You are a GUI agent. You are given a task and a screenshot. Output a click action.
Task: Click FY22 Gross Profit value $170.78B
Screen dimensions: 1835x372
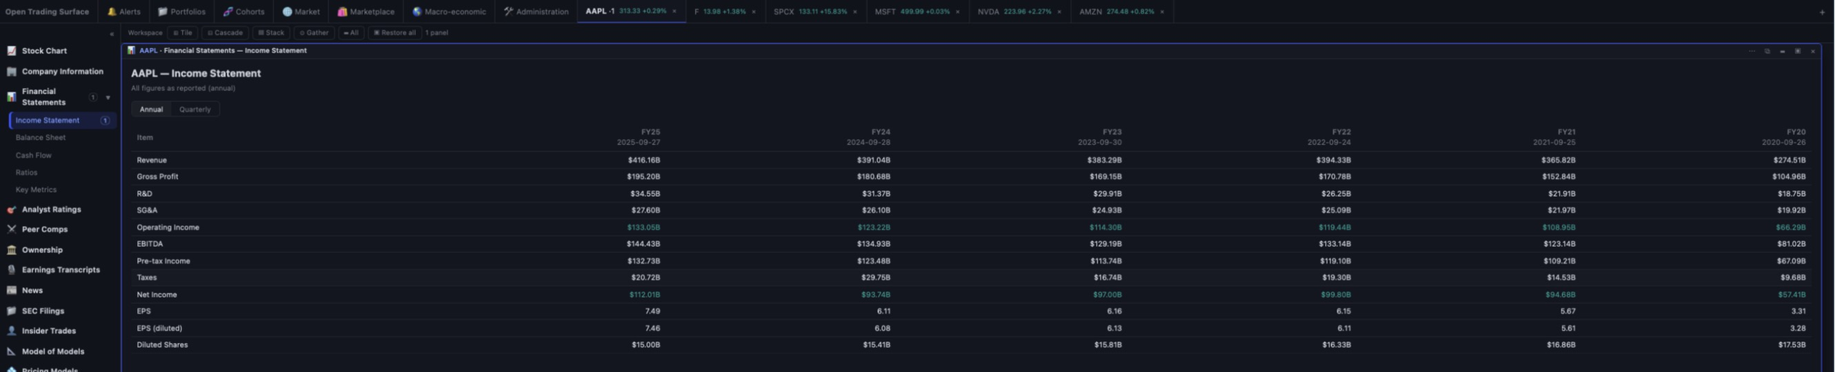1335,177
